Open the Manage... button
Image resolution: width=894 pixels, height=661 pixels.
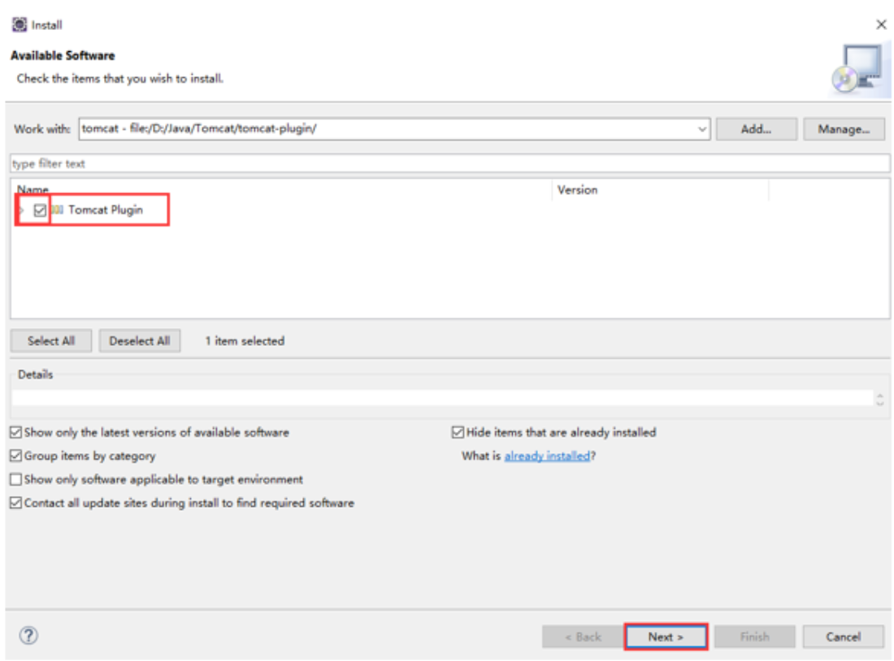pos(844,129)
